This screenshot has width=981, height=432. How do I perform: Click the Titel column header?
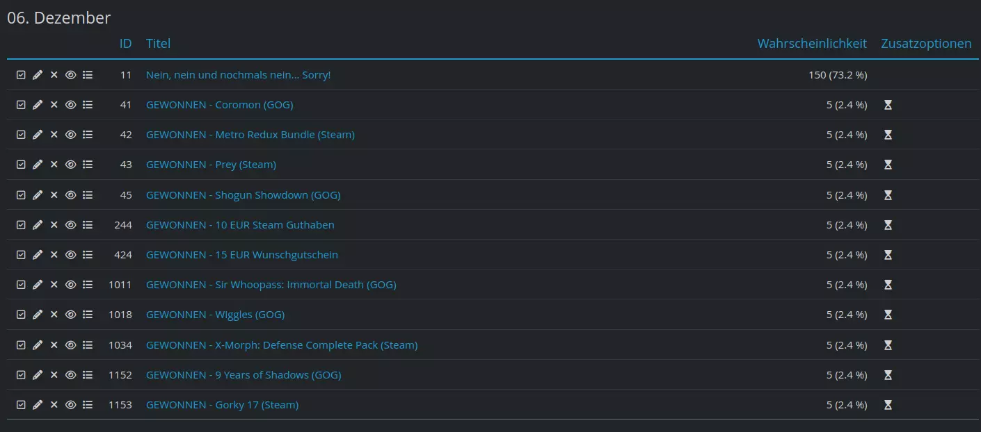159,44
